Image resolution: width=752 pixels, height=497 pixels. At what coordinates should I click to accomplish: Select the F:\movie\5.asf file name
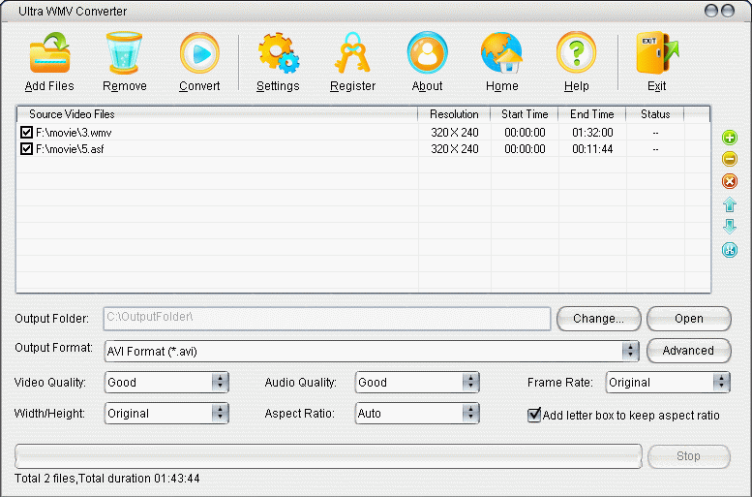(x=70, y=149)
